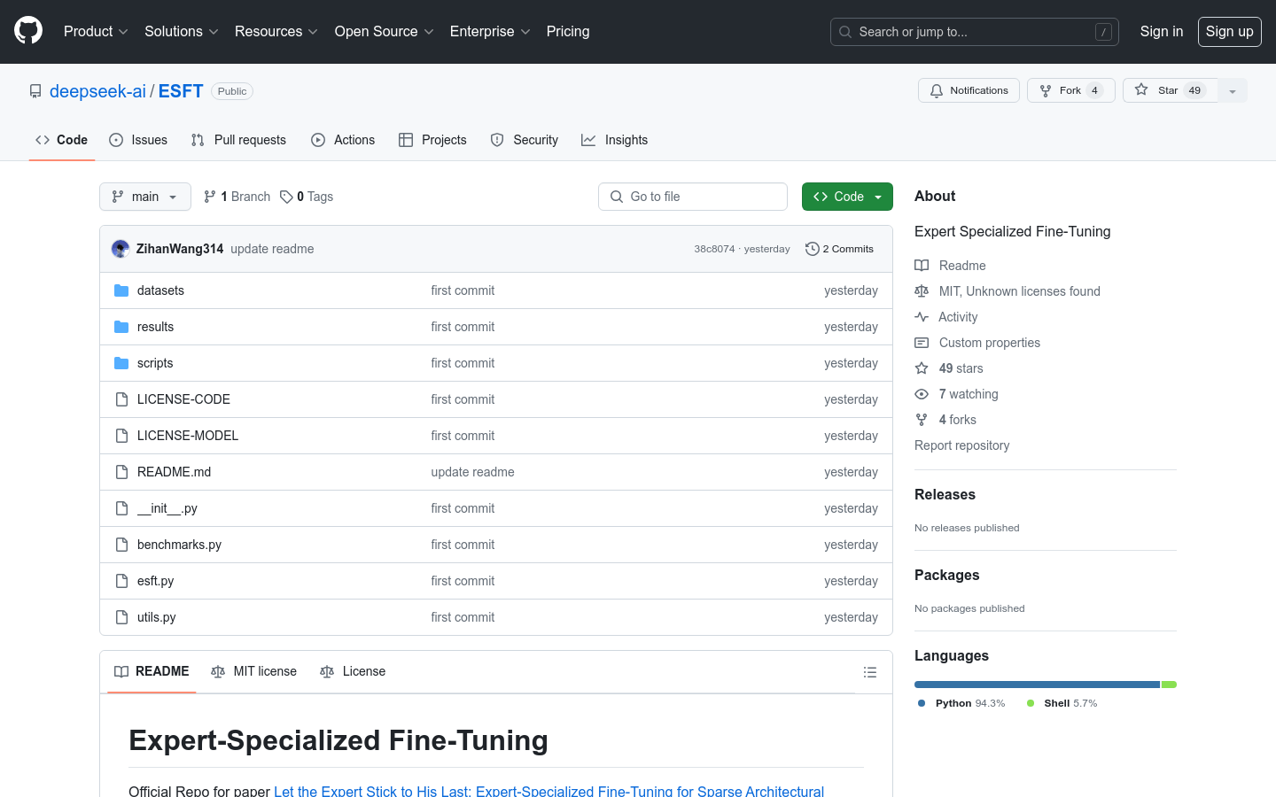Image resolution: width=1276 pixels, height=797 pixels.
Task: Click the 38c8074 commit hash
Action: 714,249
